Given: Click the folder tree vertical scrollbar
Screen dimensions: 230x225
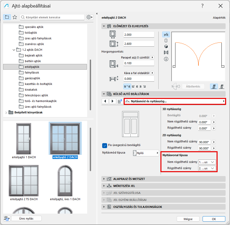Looking at the screenshot, I should tap(90, 85).
